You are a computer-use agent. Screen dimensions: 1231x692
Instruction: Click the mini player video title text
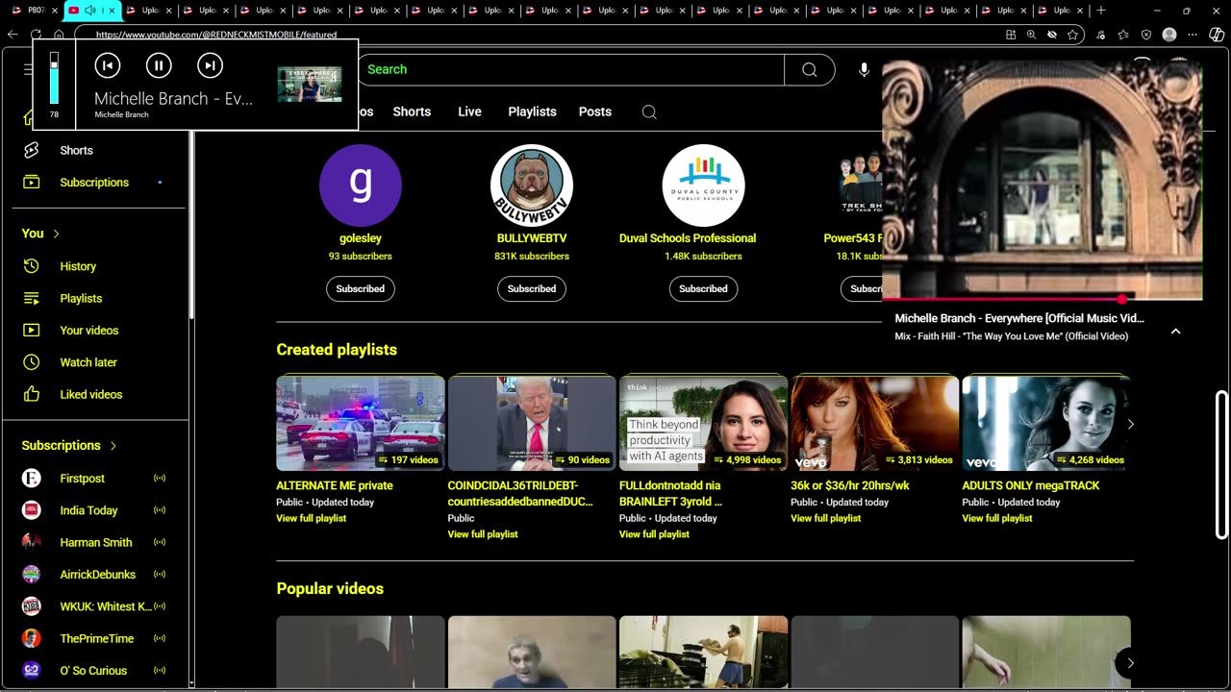pos(1019,318)
